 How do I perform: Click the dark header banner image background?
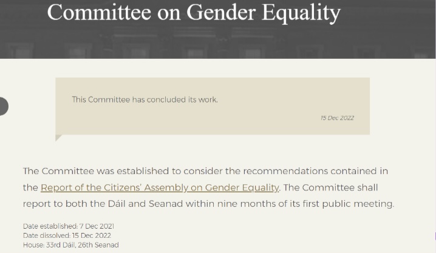(389, 36)
